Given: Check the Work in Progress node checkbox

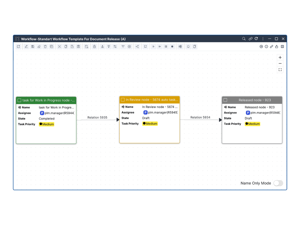Looking at the screenshot, I should click(x=19, y=100).
